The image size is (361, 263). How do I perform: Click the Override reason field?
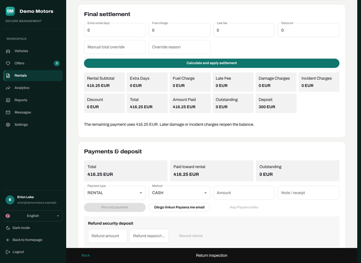click(x=179, y=47)
